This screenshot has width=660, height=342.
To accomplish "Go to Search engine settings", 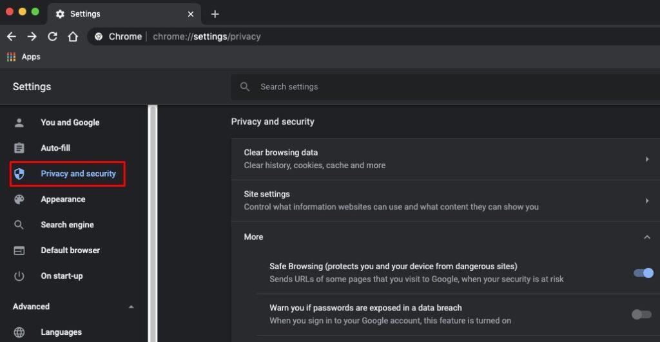I will pyautogui.click(x=67, y=225).
